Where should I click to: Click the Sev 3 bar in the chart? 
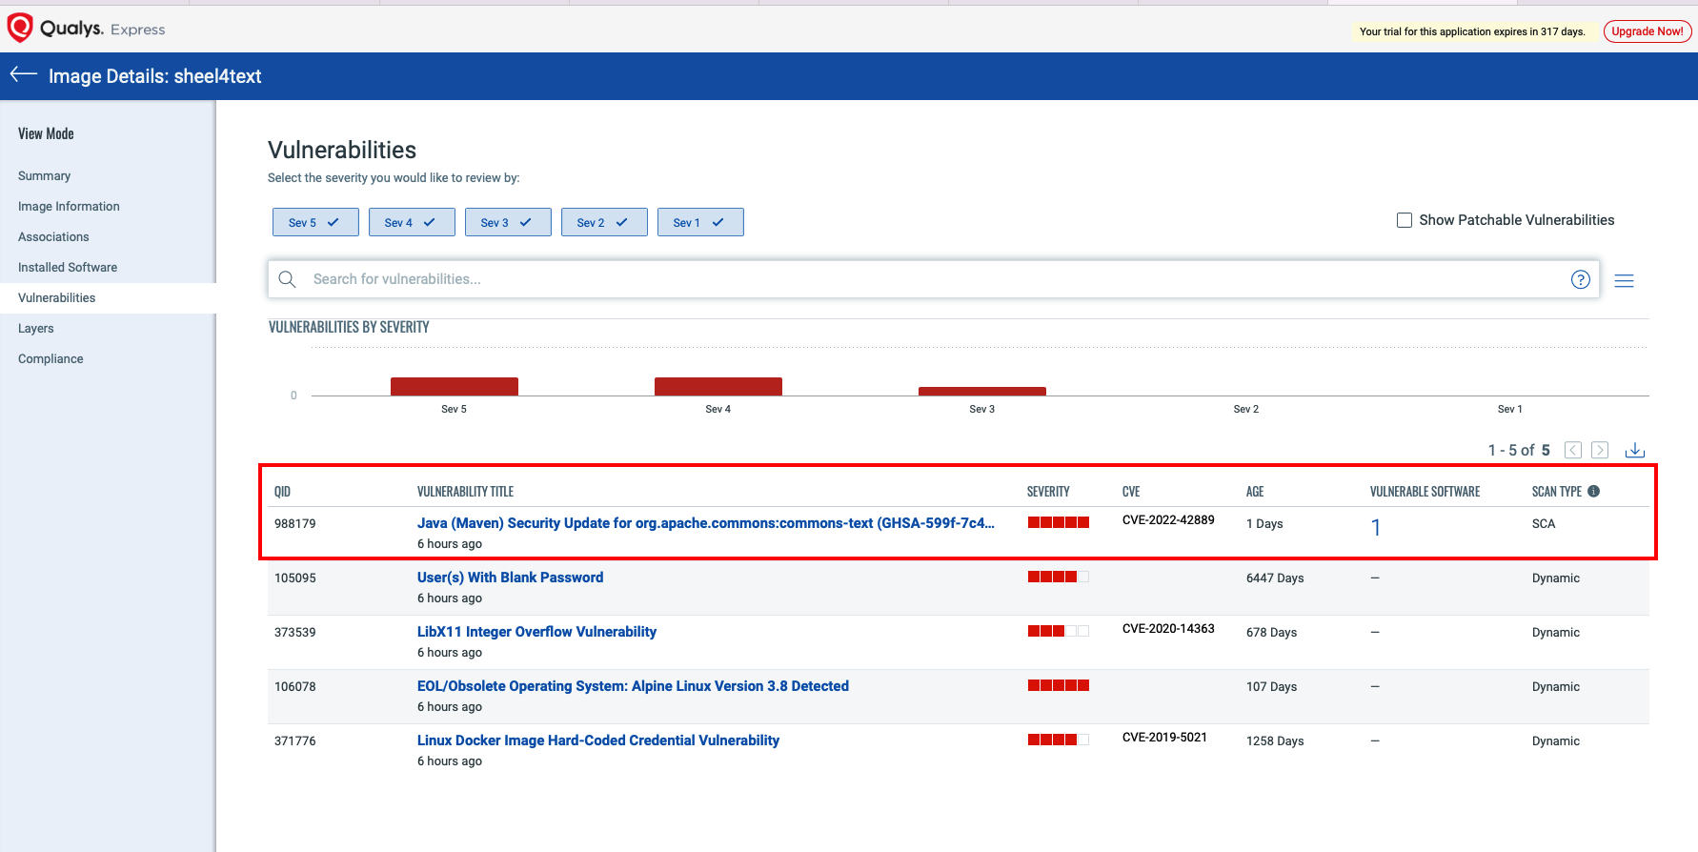(x=982, y=391)
